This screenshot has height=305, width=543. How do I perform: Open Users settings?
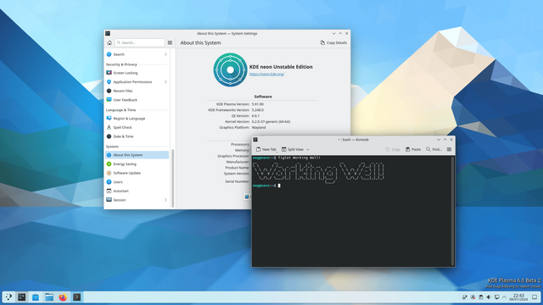pos(137,182)
